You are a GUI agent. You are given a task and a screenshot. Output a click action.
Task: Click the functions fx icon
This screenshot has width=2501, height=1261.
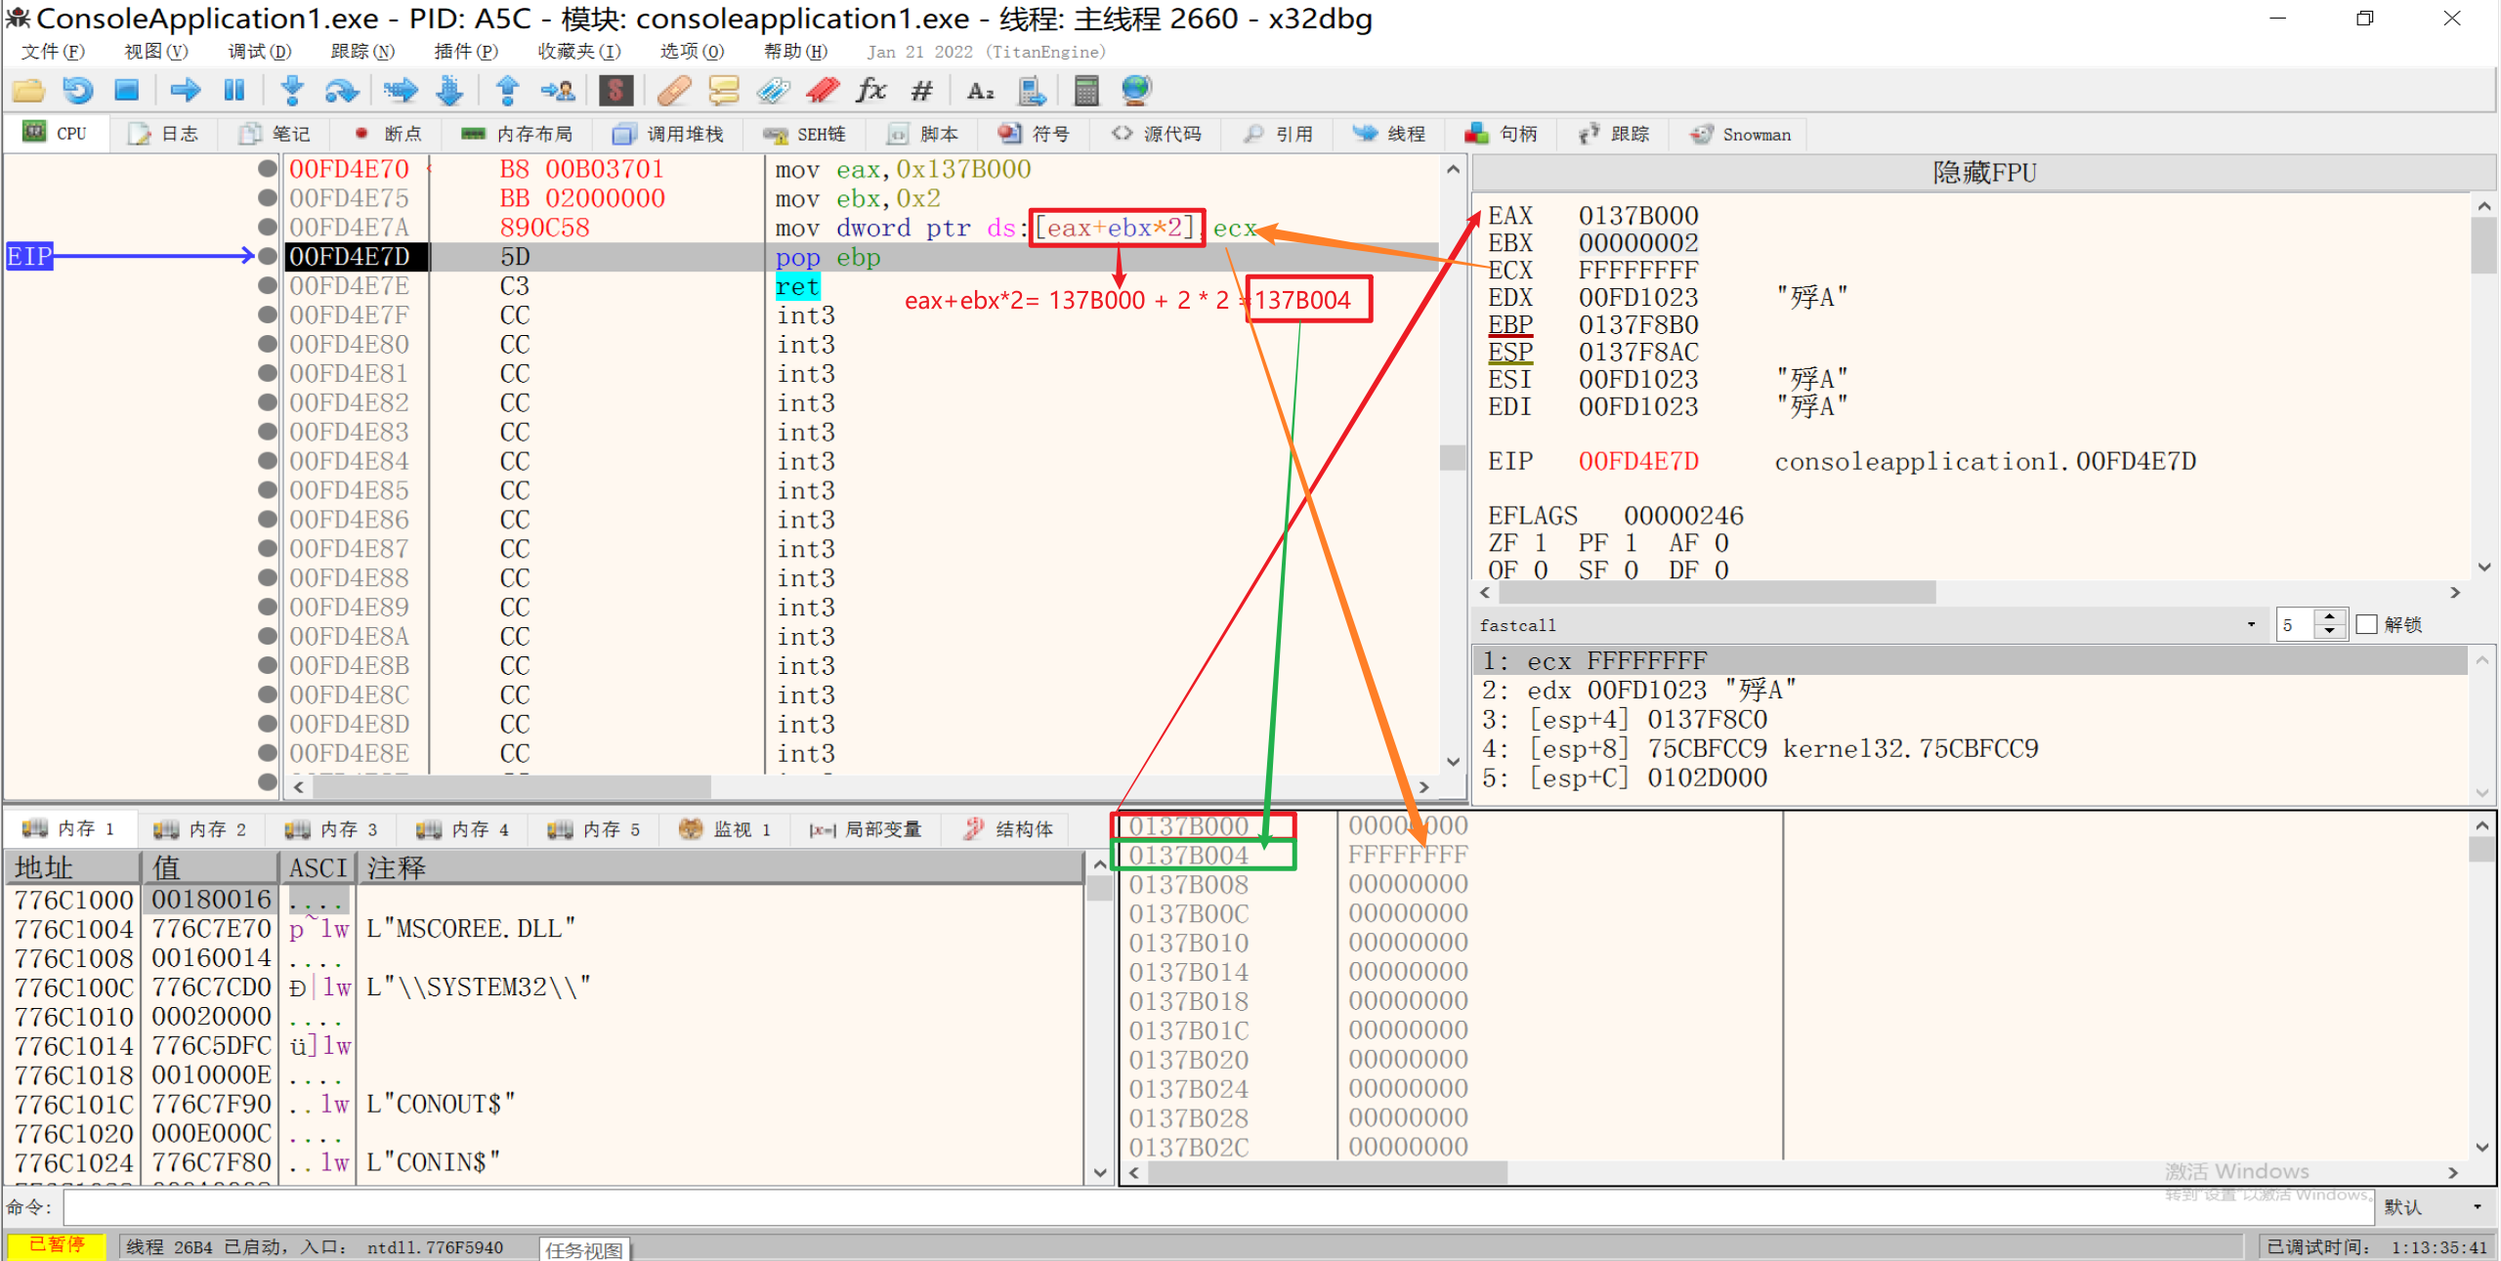coord(870,91)
